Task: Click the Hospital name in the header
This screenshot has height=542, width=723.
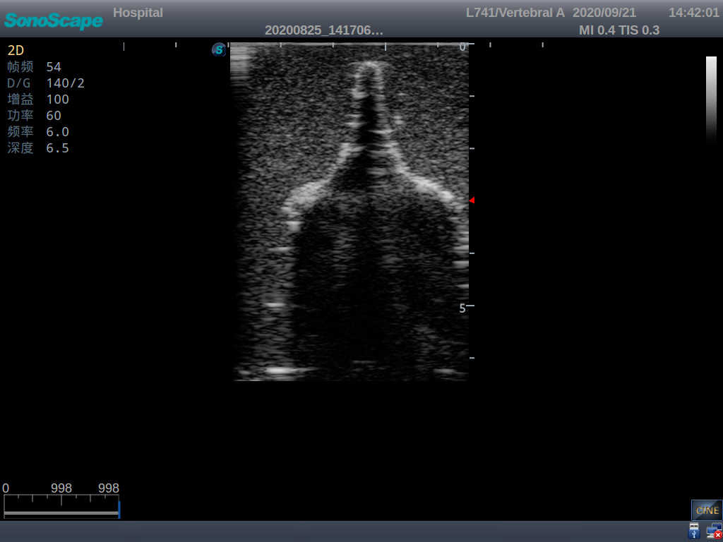Action: [x=138, y=12]
